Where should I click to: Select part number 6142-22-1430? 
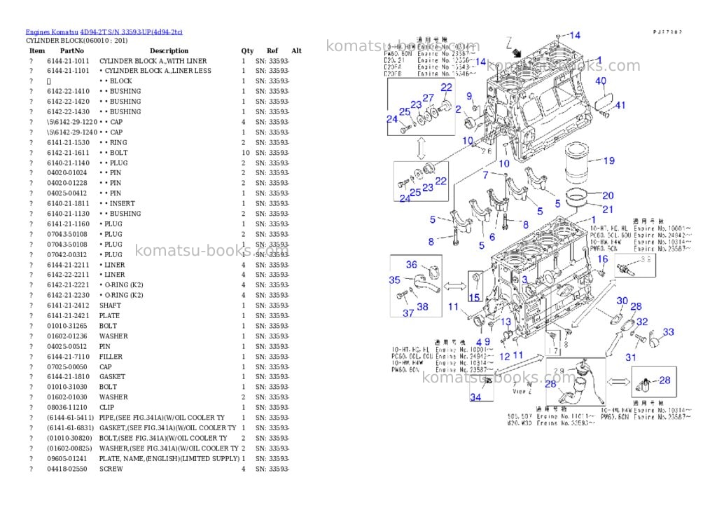point(68,111)
